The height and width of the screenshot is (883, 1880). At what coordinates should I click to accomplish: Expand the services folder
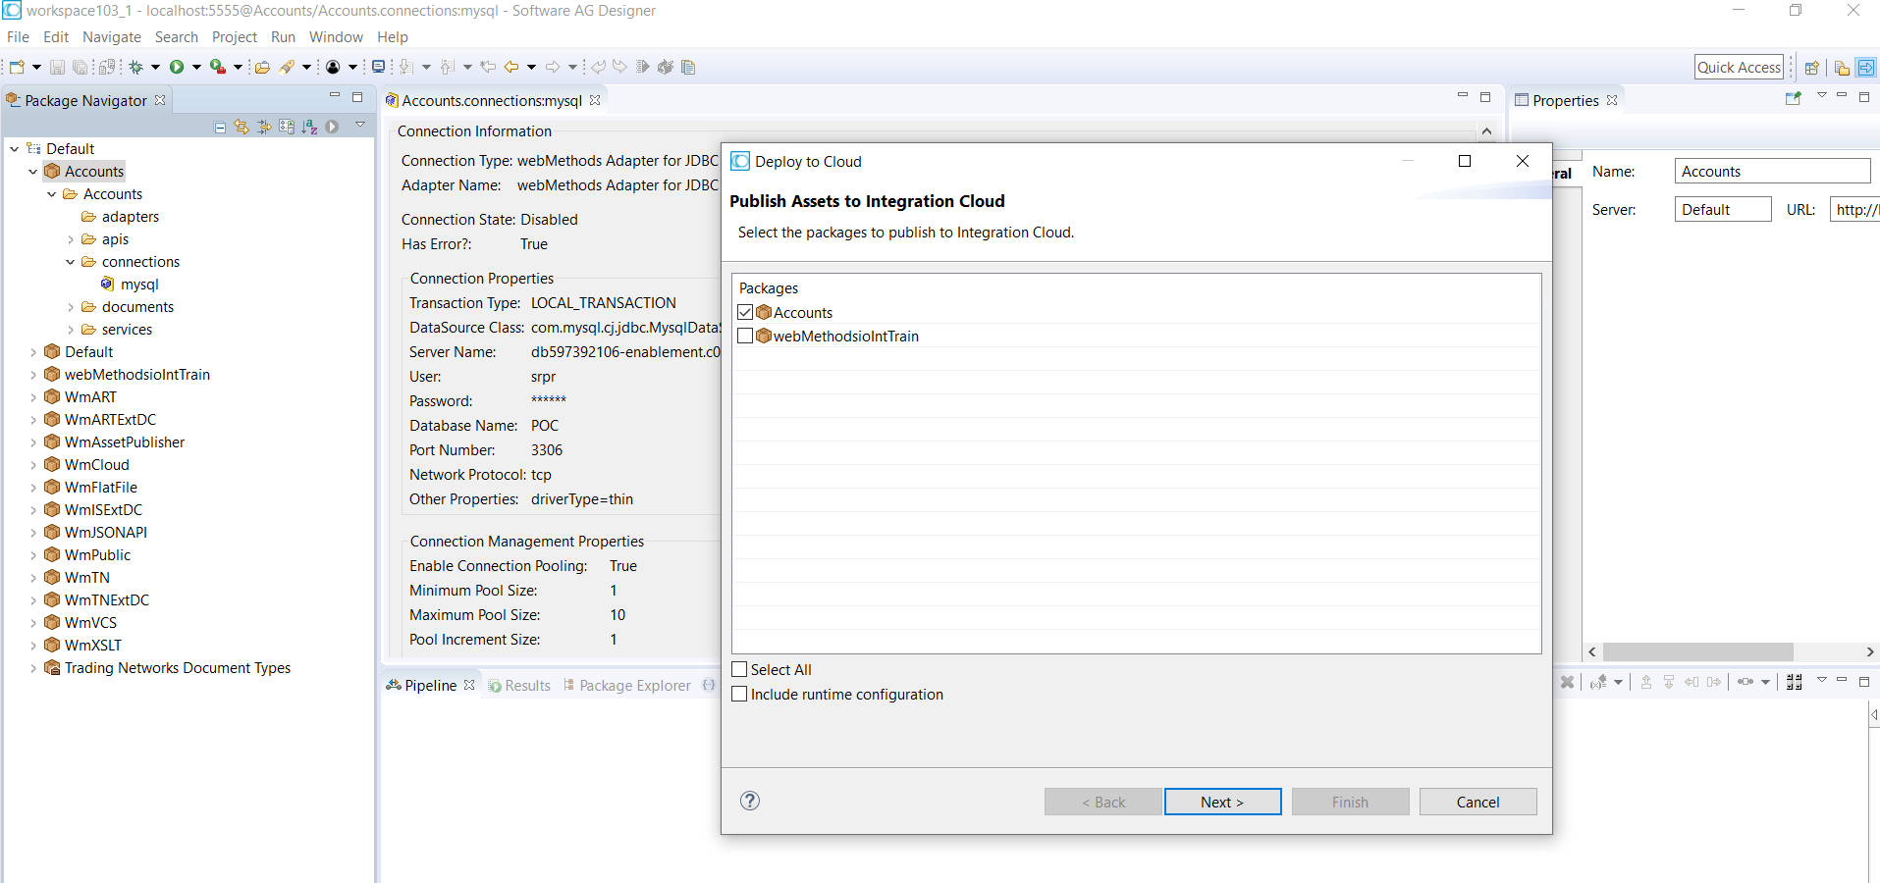tap(70, 330)
